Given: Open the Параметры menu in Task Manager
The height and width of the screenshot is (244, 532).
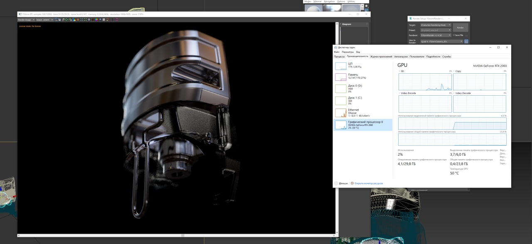Looking at the screenshot, I should coord(347,52).
